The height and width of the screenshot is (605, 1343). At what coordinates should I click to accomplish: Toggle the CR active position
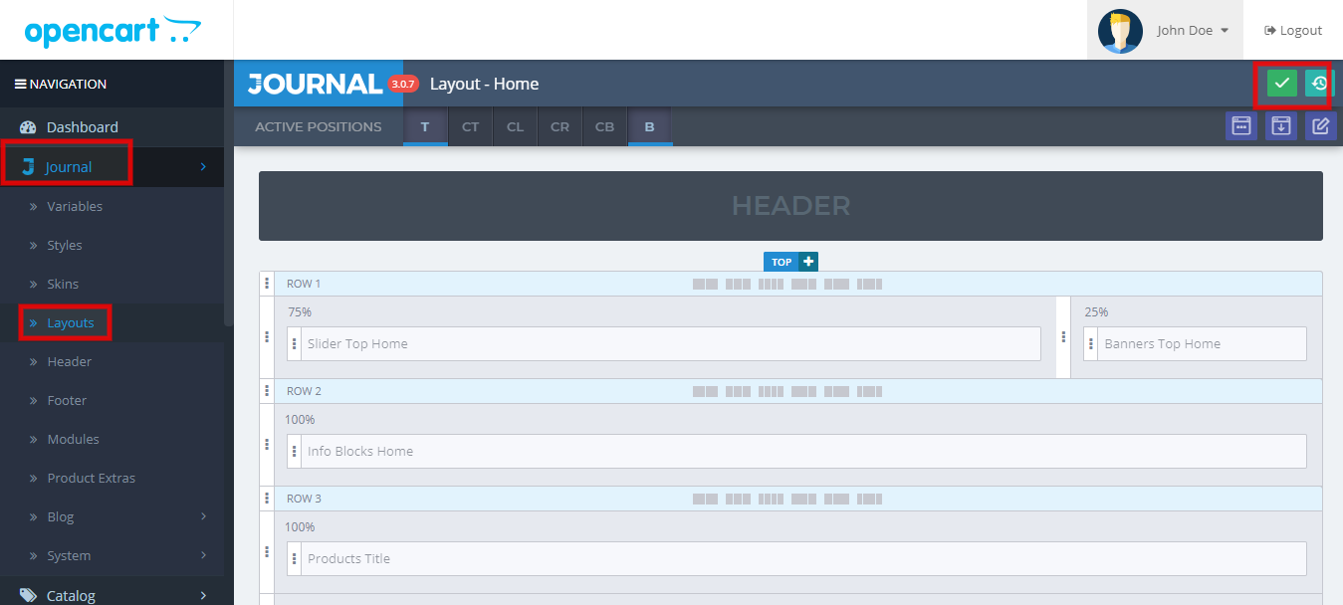pyautogui.click(x=560, y=126)
